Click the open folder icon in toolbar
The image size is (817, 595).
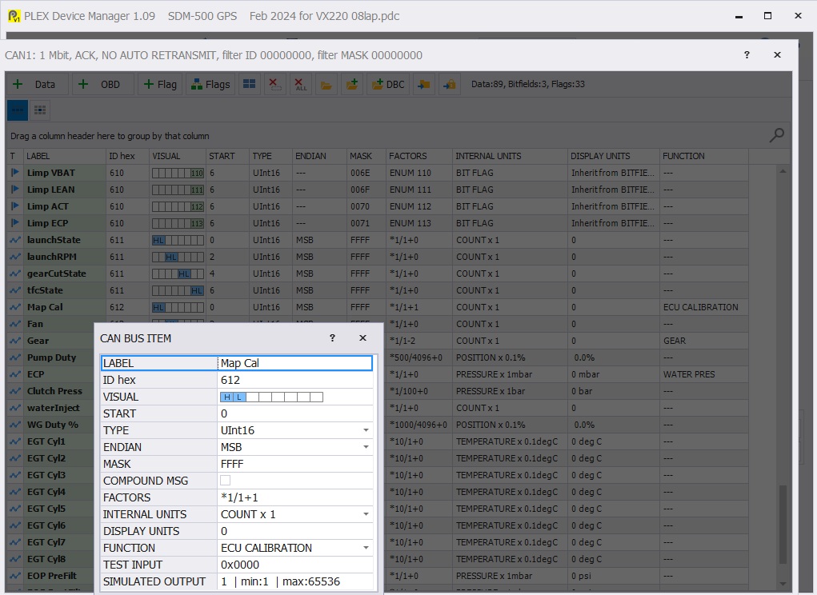coord(326,84)
